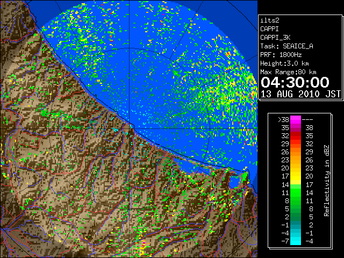The image size is (344, 258).
Task: Click the 04:30:00 timestamp
Action: (295, 82)
